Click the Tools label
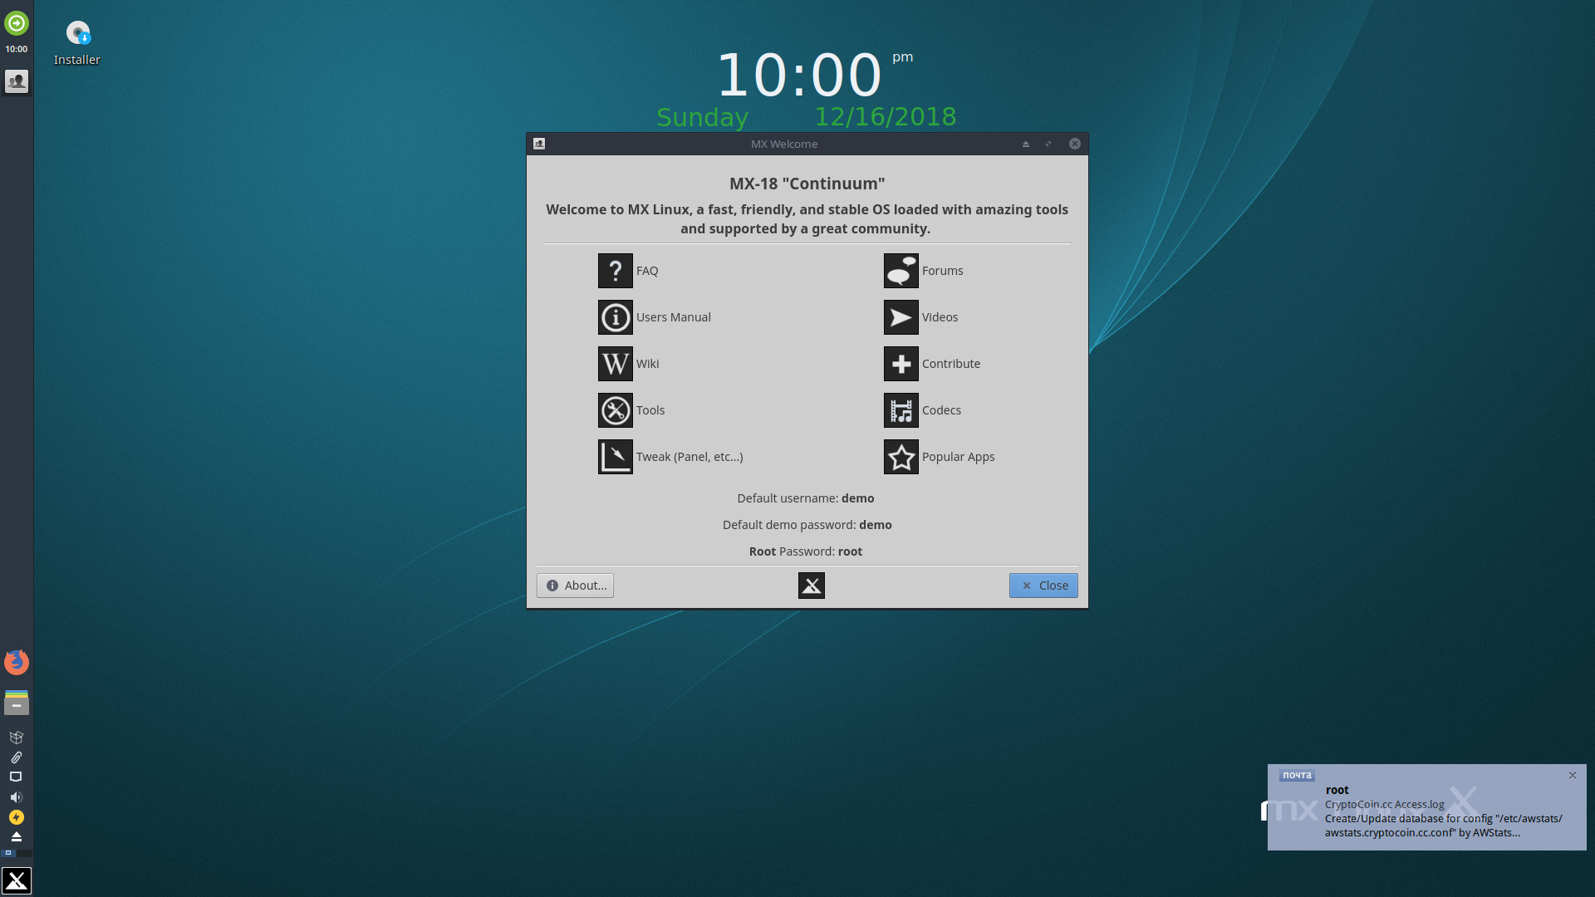 (x=650, y=410)
